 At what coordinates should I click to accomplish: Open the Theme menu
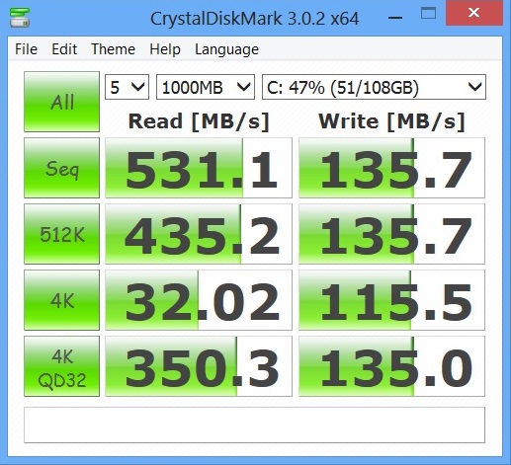click(113, 49)
